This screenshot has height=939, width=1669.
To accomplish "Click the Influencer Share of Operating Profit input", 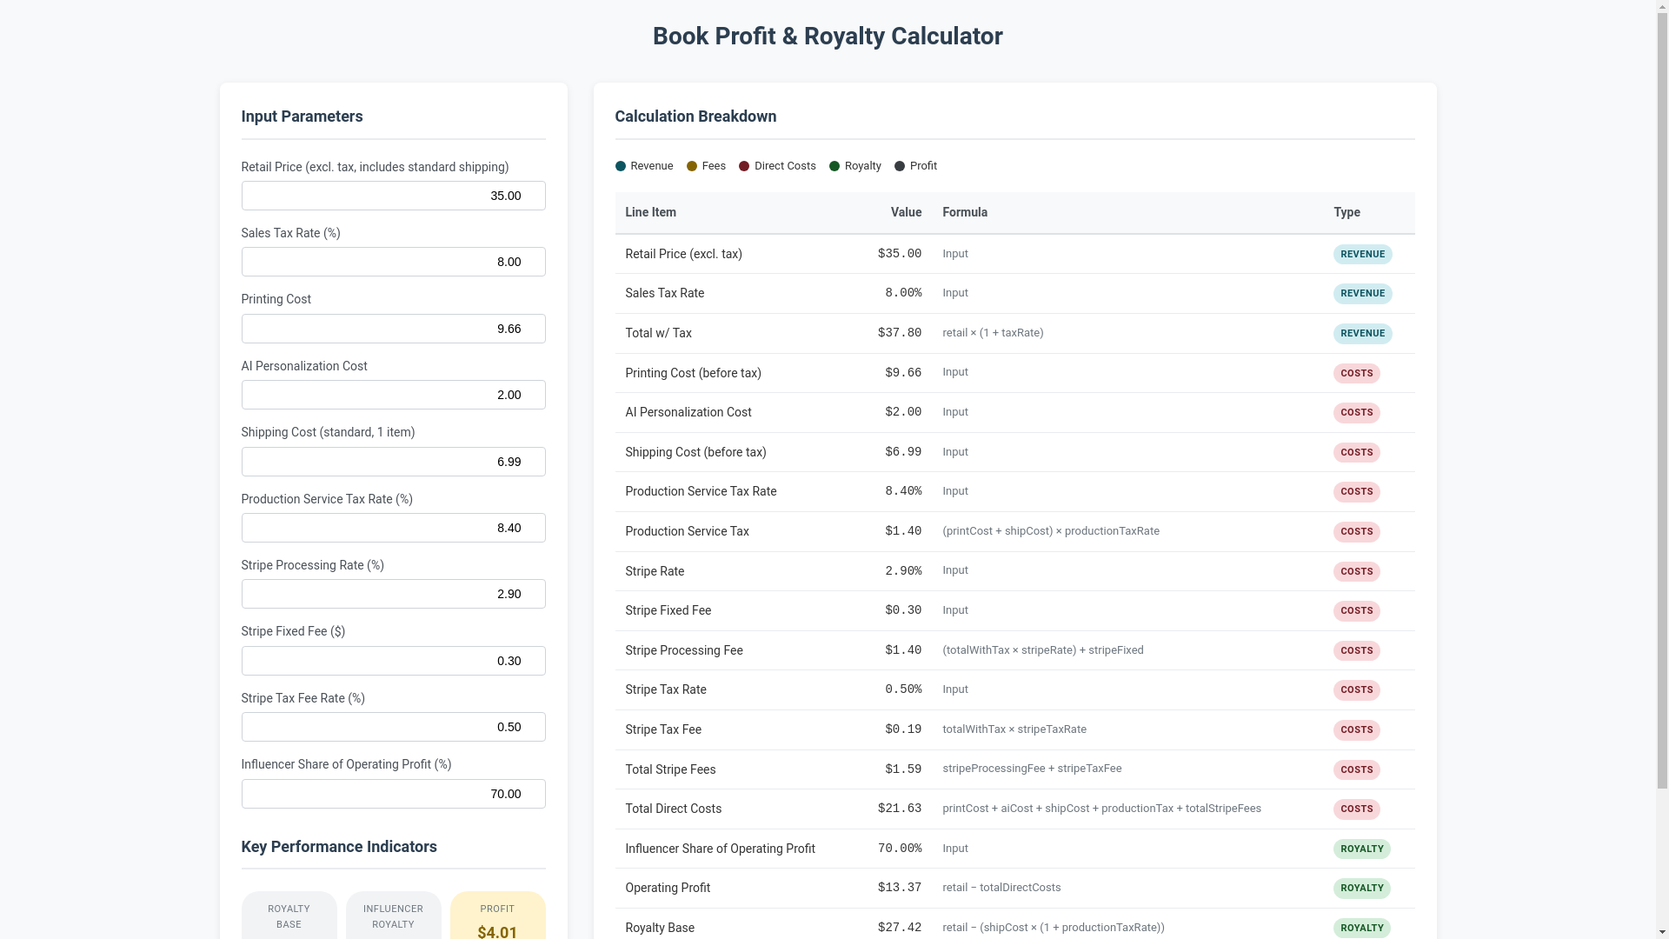I will click(x=393, y=794).
